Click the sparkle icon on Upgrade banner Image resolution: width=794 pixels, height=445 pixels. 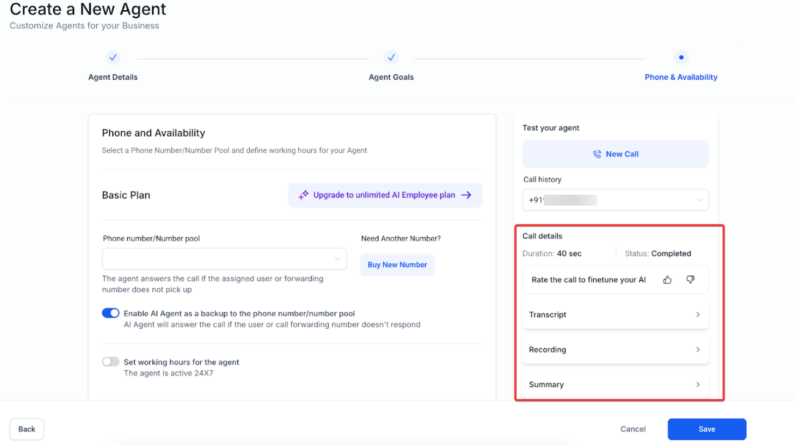[304, 195]
